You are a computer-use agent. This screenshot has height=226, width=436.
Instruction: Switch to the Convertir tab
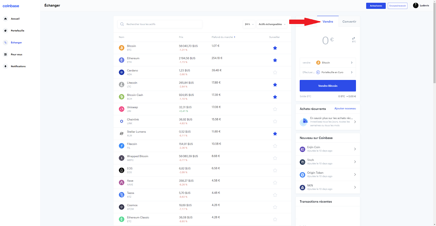pyautogui.click(x=349, y=22)
